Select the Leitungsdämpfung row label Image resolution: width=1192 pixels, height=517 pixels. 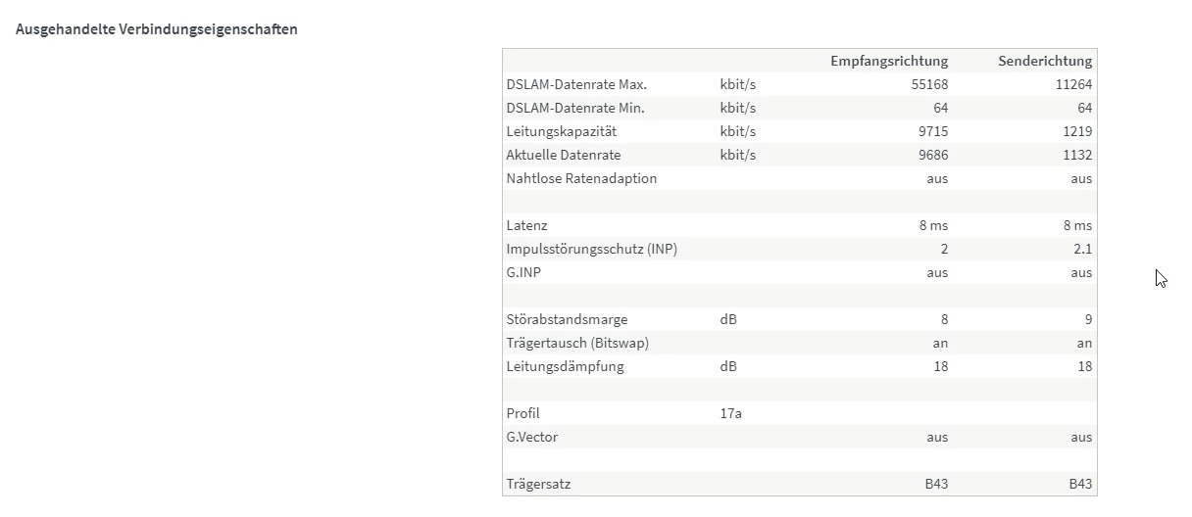coord(565,366)
